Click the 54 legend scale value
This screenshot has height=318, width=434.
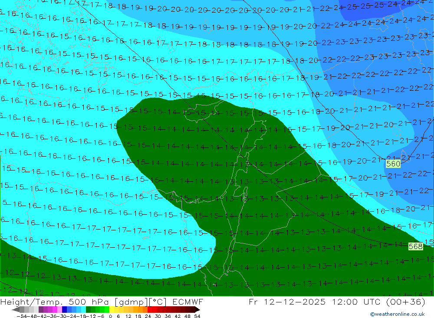197,316
